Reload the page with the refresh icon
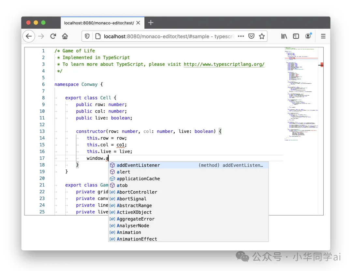Viewport: 352px width, 271px height. tap(53, 36)
